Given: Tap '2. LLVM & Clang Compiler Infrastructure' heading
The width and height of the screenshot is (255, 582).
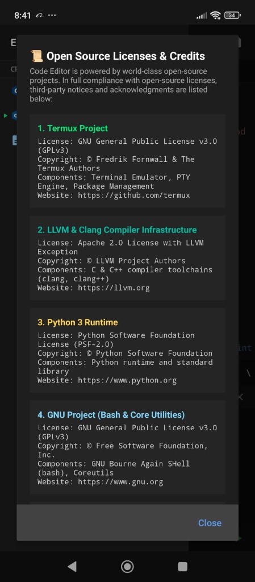Looking at the screenshot, I should pos(117,230).
